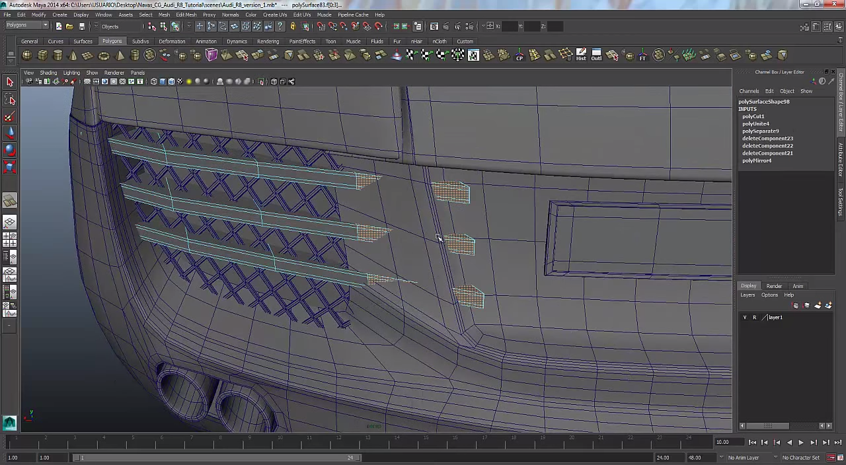Open the Edit Mesh menu
The height and width of the screenshot is (465, 846).
click(x=186, y=15)
